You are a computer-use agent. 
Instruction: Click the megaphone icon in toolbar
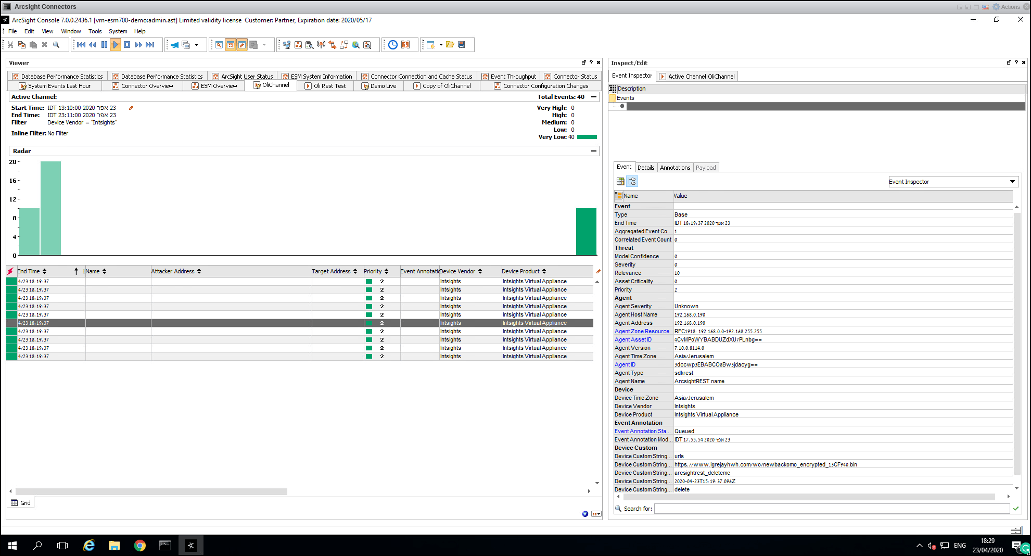pyautogui.click(x=174, y=45)
